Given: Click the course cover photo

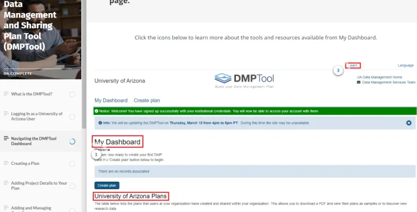Looking at the screenshot, I should (41, 39).
